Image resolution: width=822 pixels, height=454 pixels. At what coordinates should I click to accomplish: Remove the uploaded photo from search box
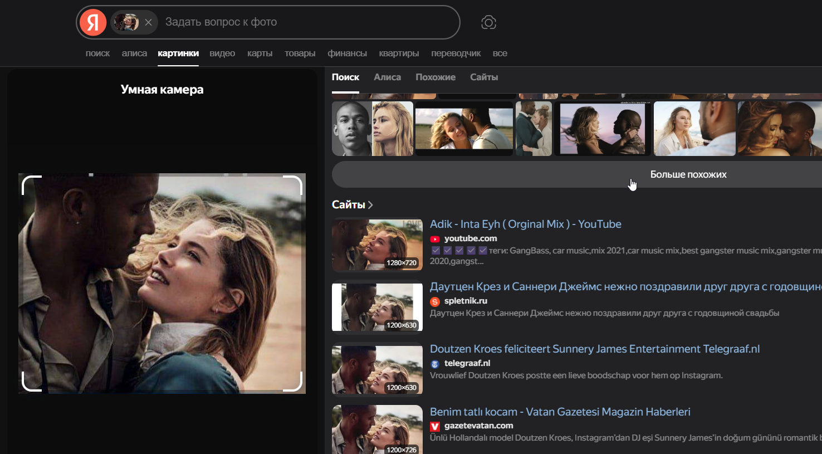click(148, 22)
